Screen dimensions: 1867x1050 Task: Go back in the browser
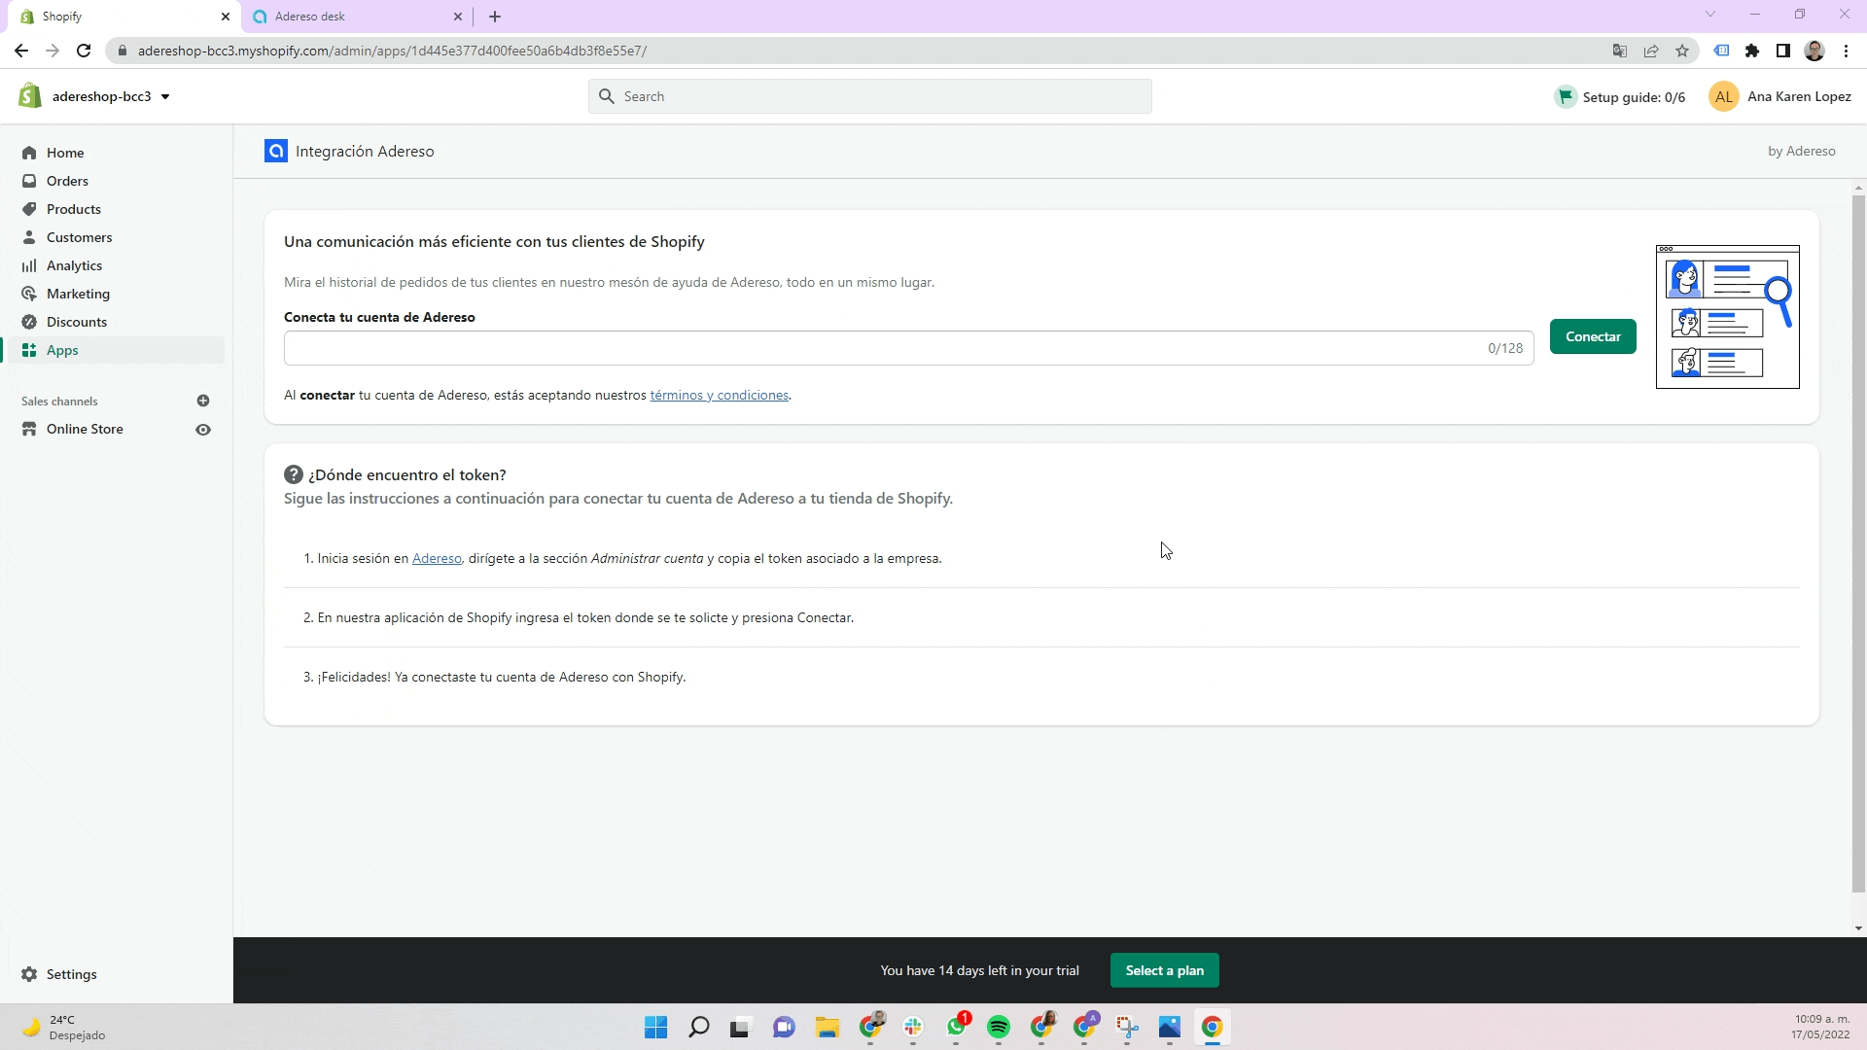pyautogui.click(x=21, y=51)
